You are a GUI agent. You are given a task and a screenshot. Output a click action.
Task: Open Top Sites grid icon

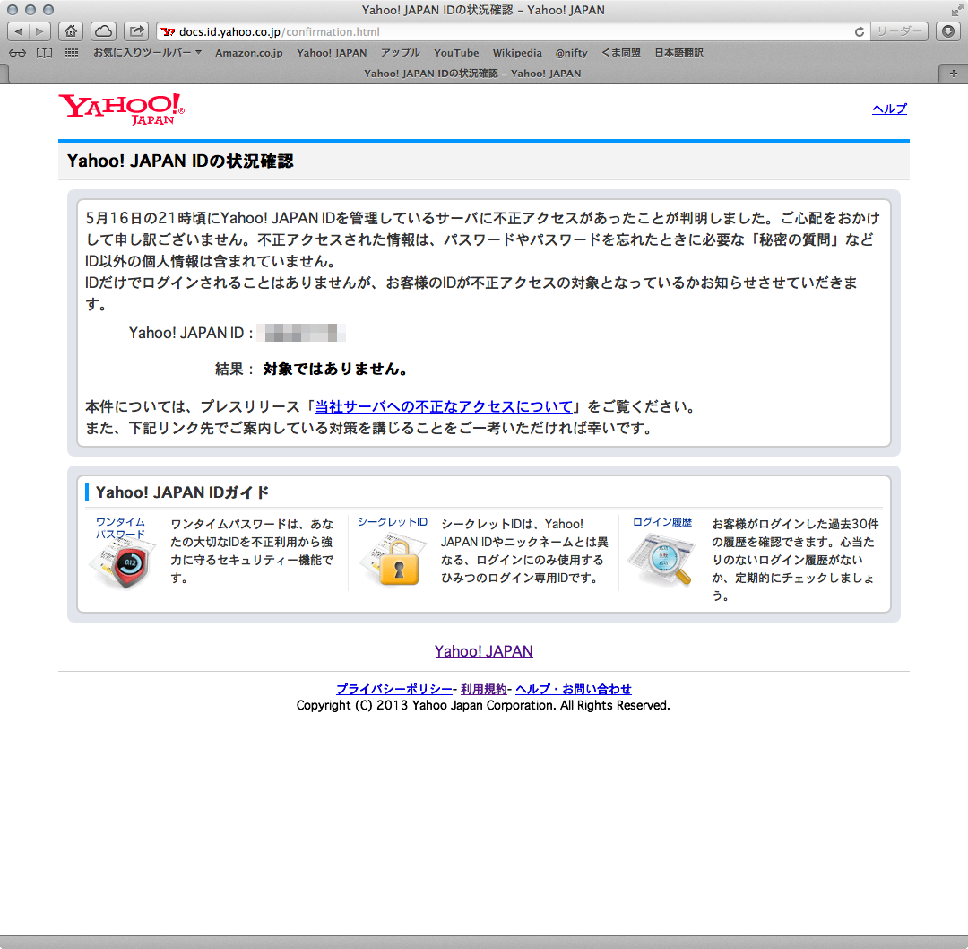point(71,53)
